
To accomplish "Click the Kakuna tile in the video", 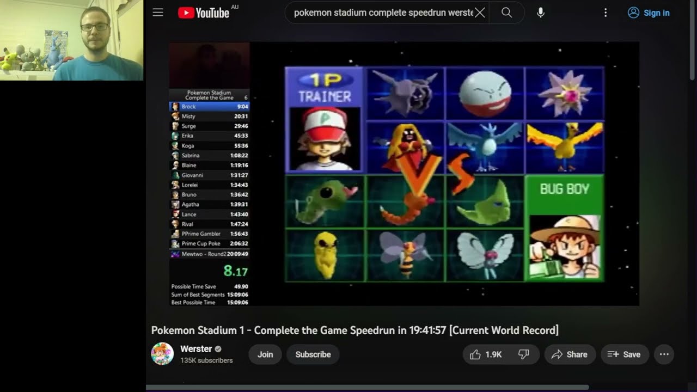I will [325, 255].
